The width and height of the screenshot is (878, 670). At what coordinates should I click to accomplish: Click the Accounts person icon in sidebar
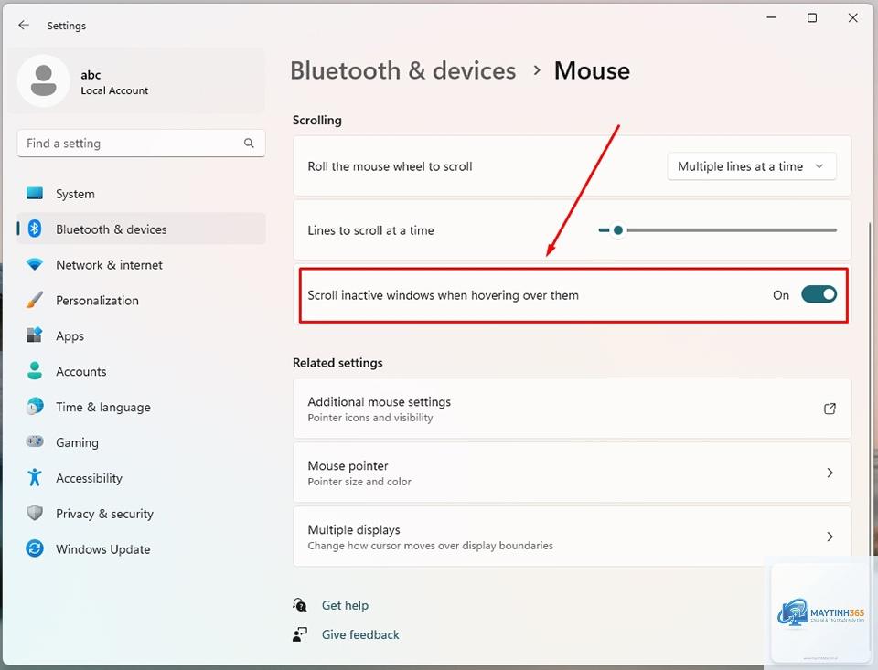pyautogui.click(x=35, y=370)
